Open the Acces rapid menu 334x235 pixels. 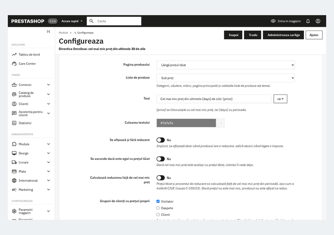[72, 21]
